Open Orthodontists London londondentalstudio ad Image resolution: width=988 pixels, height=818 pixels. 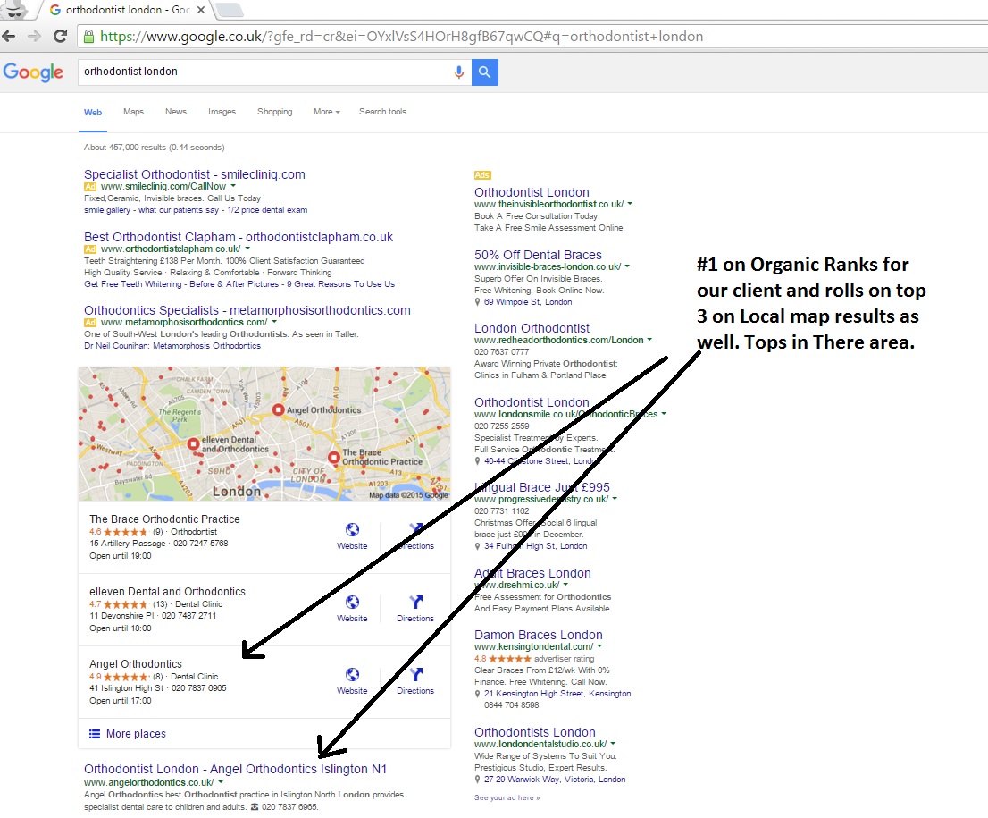pos(534,732)
